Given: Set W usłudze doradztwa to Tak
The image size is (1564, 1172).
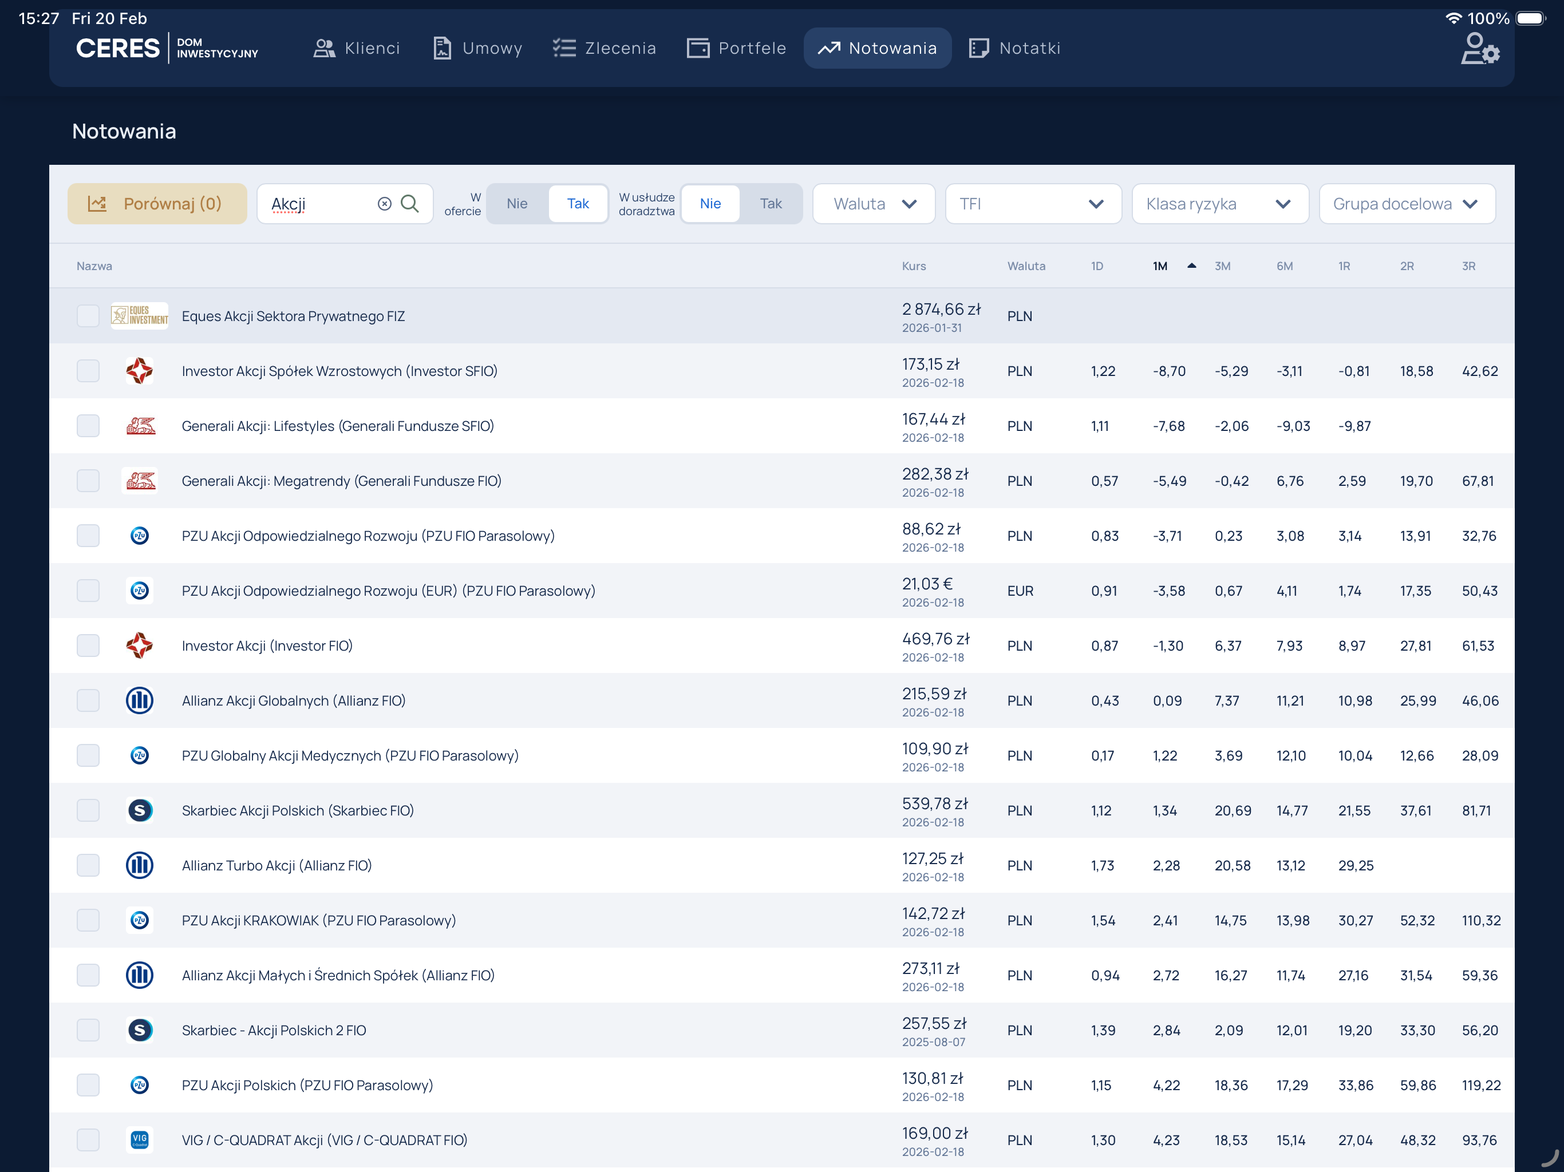Looking at the screenshot, I should (x=771, y=204).
